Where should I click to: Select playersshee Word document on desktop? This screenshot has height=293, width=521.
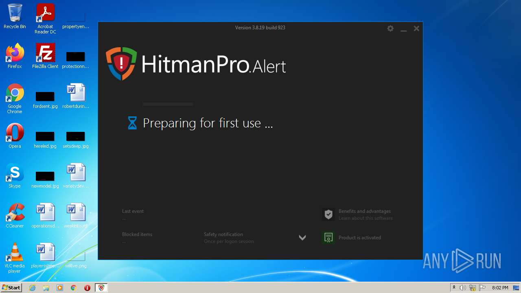click(x=45, y=256)
